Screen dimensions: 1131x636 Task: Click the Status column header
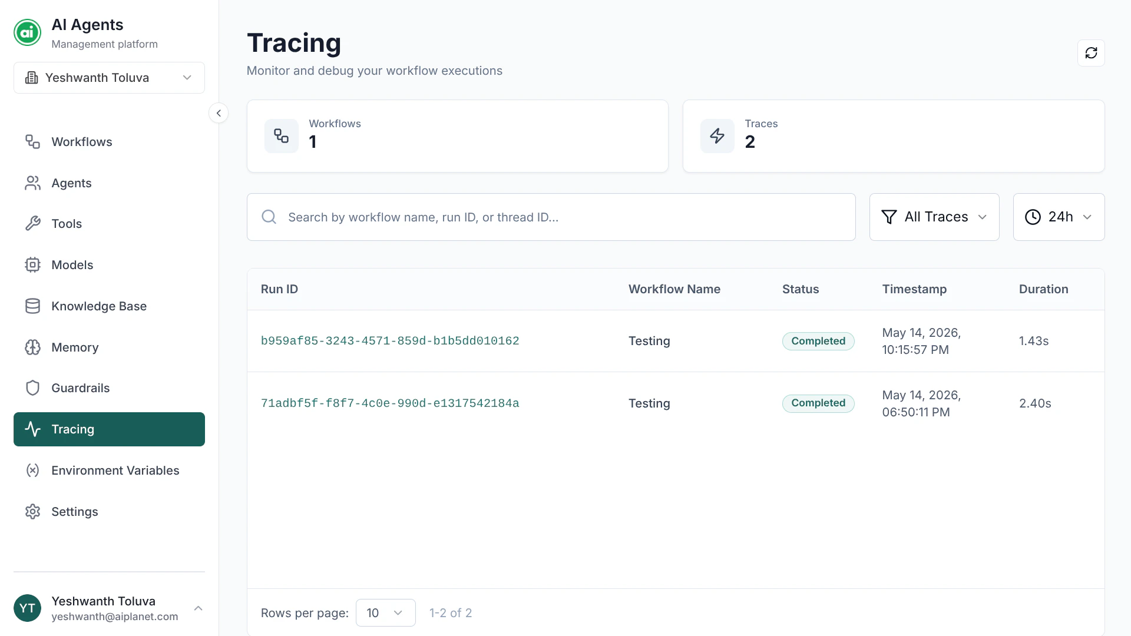tap(801, 289)
